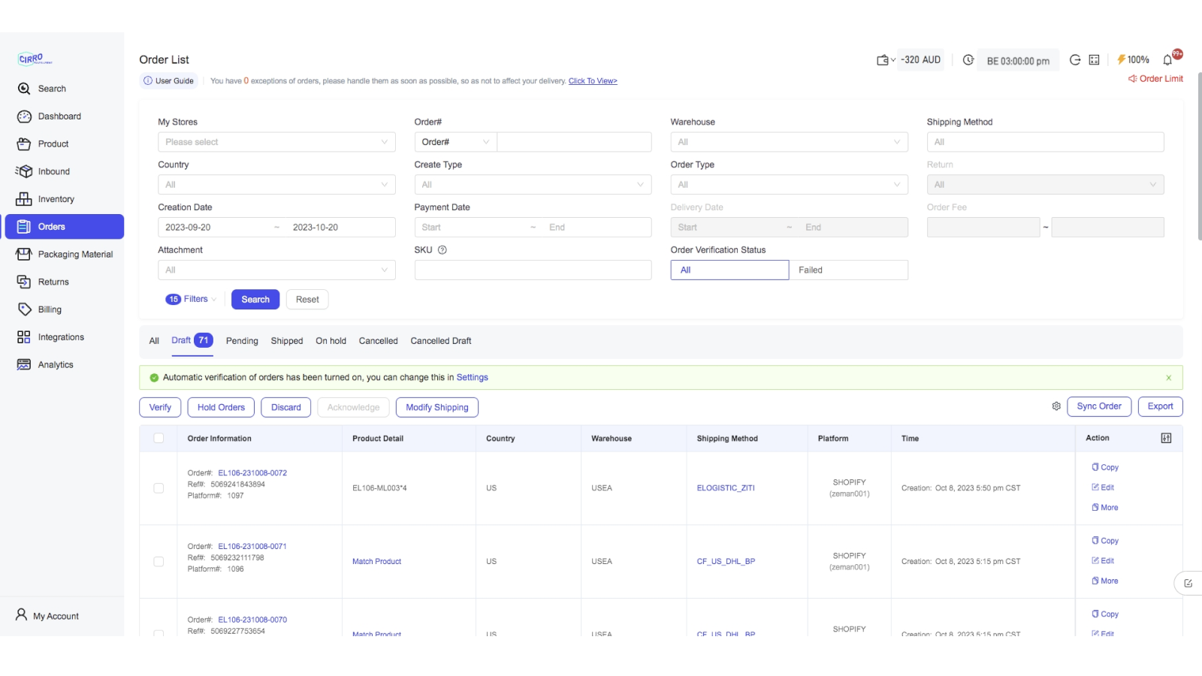Switch to the Cancelled Draft tab
1202x676 pixels.
441,341
